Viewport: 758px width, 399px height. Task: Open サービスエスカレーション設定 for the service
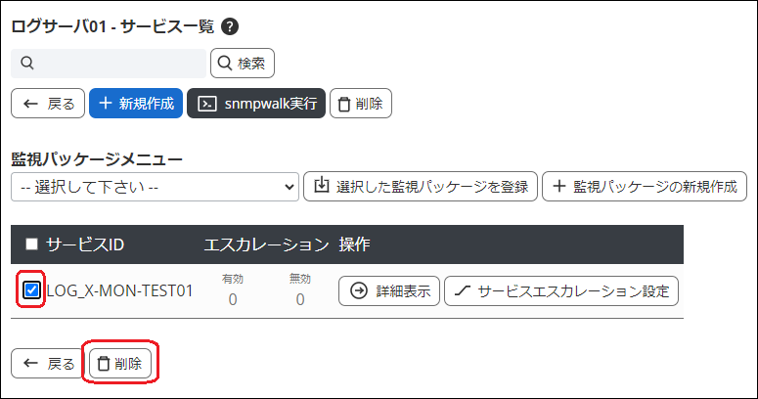tap(561, 290)
